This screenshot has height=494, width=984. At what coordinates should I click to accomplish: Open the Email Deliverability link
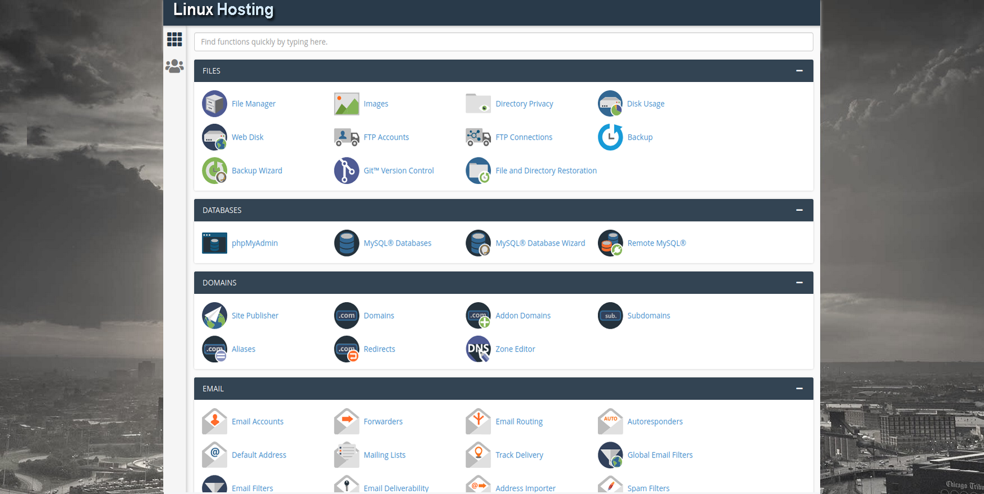pos(396,488)
